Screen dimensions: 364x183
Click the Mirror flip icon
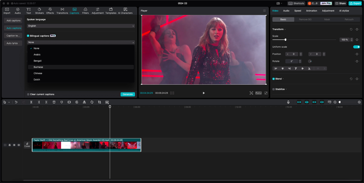point(84,102)
